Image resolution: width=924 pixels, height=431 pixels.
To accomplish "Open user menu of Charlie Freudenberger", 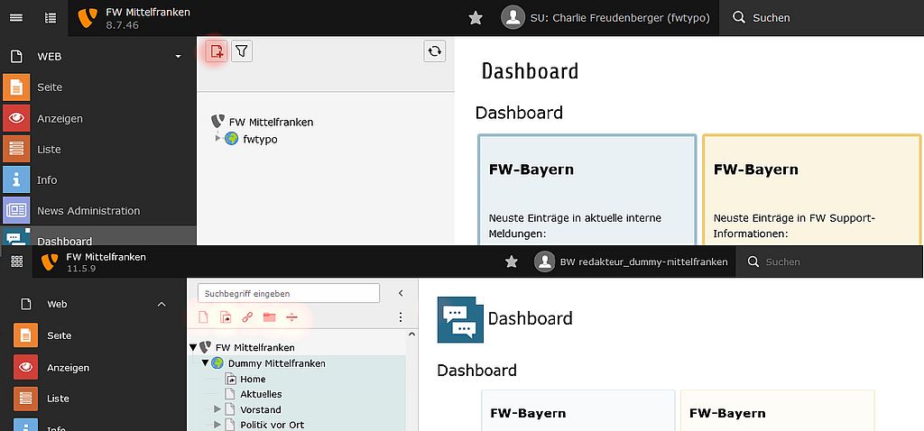I will click(x=605, y=18).
